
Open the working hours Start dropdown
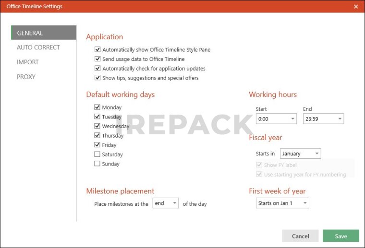(x=276, y=118)
